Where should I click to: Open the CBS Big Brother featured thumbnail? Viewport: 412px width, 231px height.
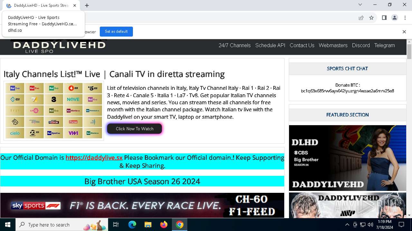[348, 158]
